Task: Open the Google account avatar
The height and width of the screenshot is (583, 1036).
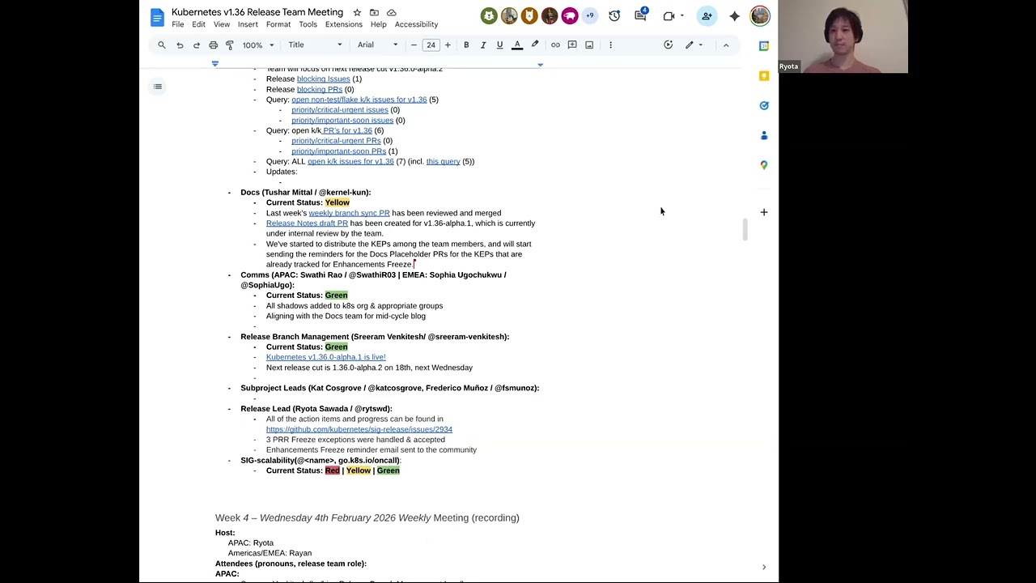Action: click(759, 15)
